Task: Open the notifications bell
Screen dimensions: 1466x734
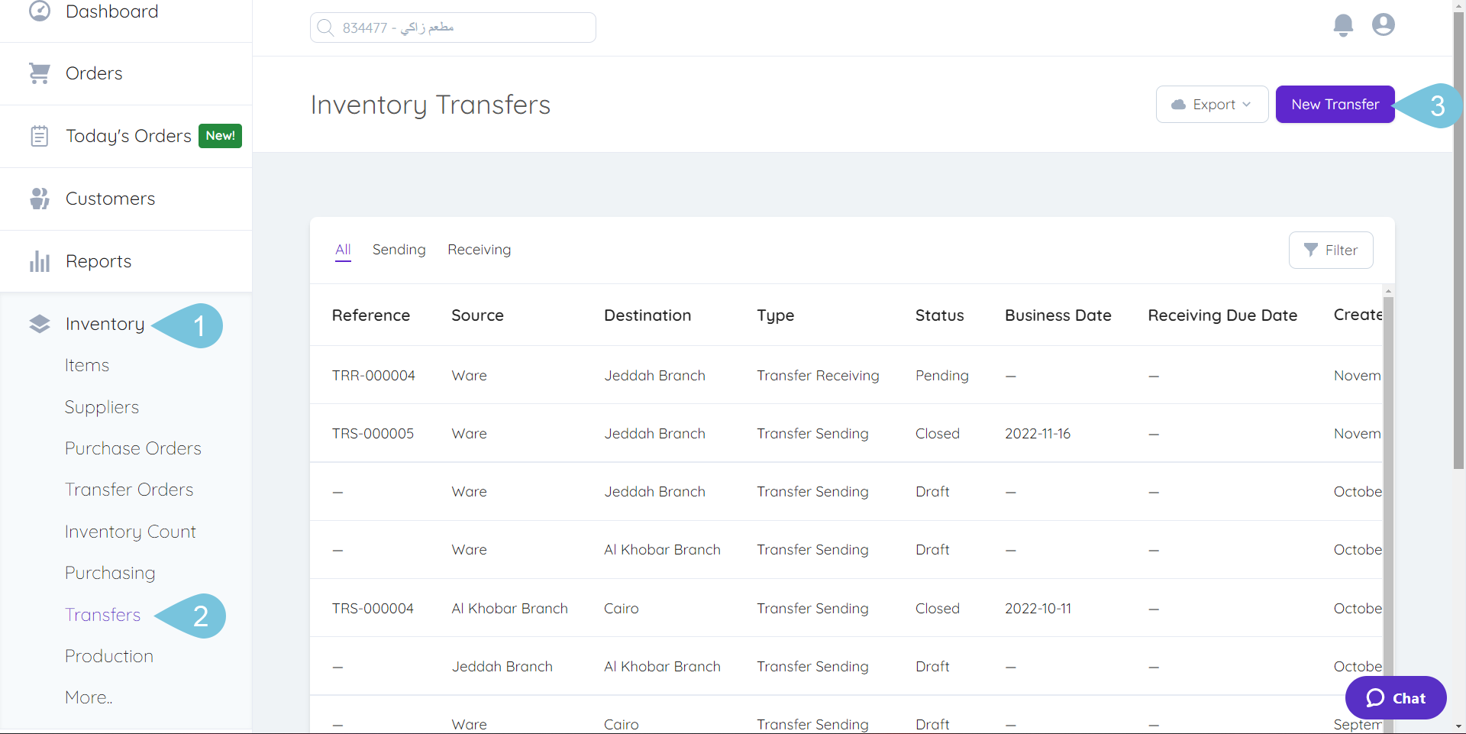Action: pyautogui.click(x=1343, y=24)
